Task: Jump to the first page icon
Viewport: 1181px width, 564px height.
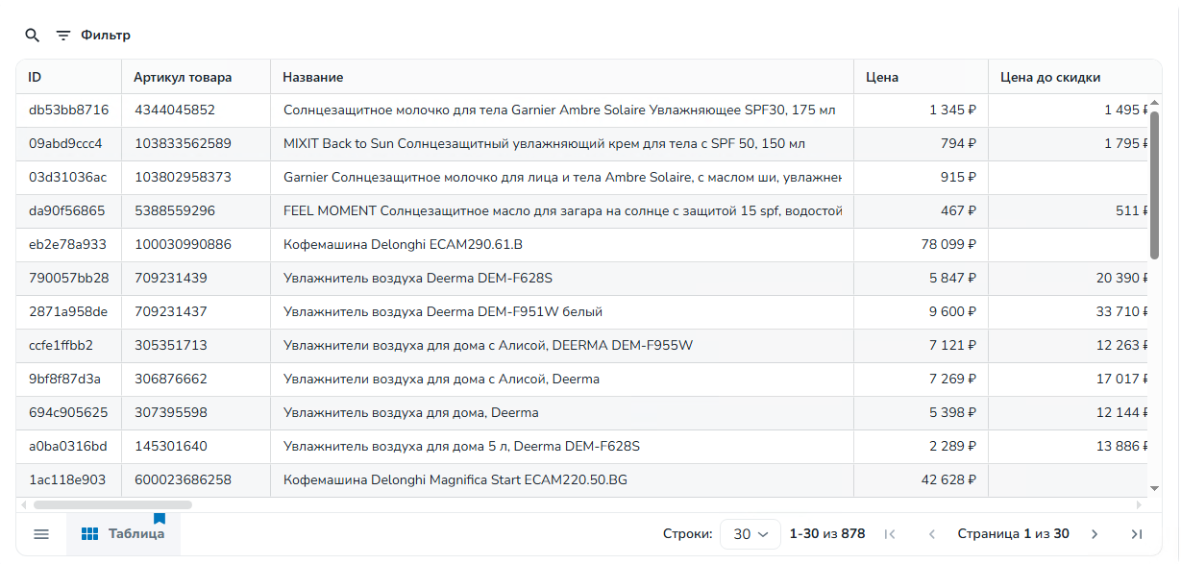Action: (x=890, y=534)
